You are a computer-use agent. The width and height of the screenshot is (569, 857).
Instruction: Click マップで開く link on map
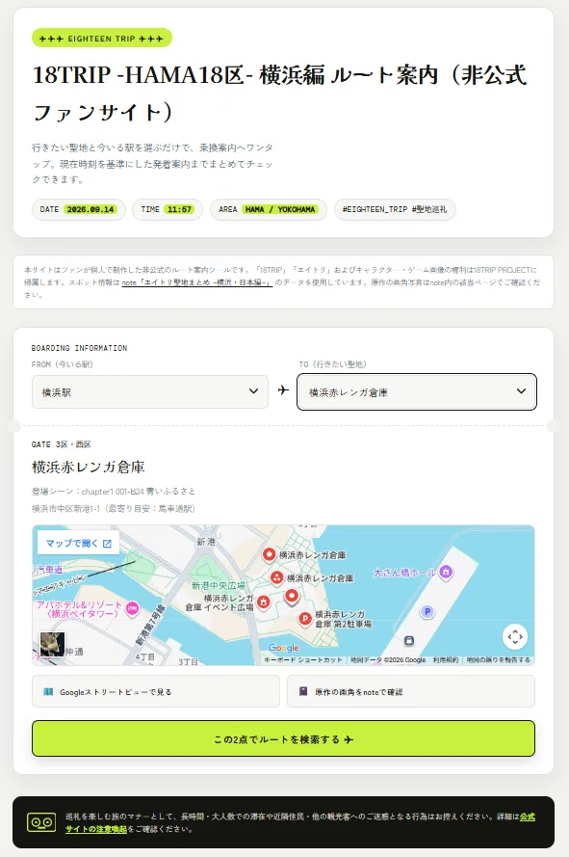tap(79, 543)
